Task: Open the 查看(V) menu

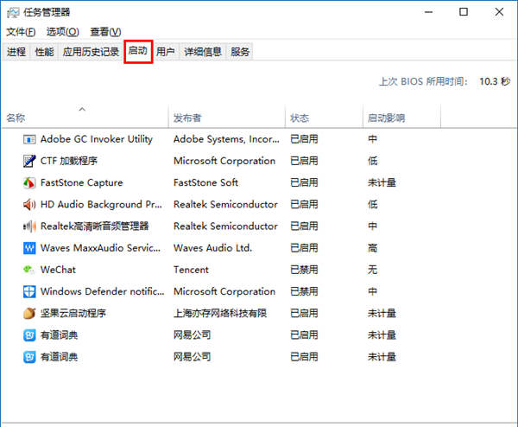Action: click(105, 32)
